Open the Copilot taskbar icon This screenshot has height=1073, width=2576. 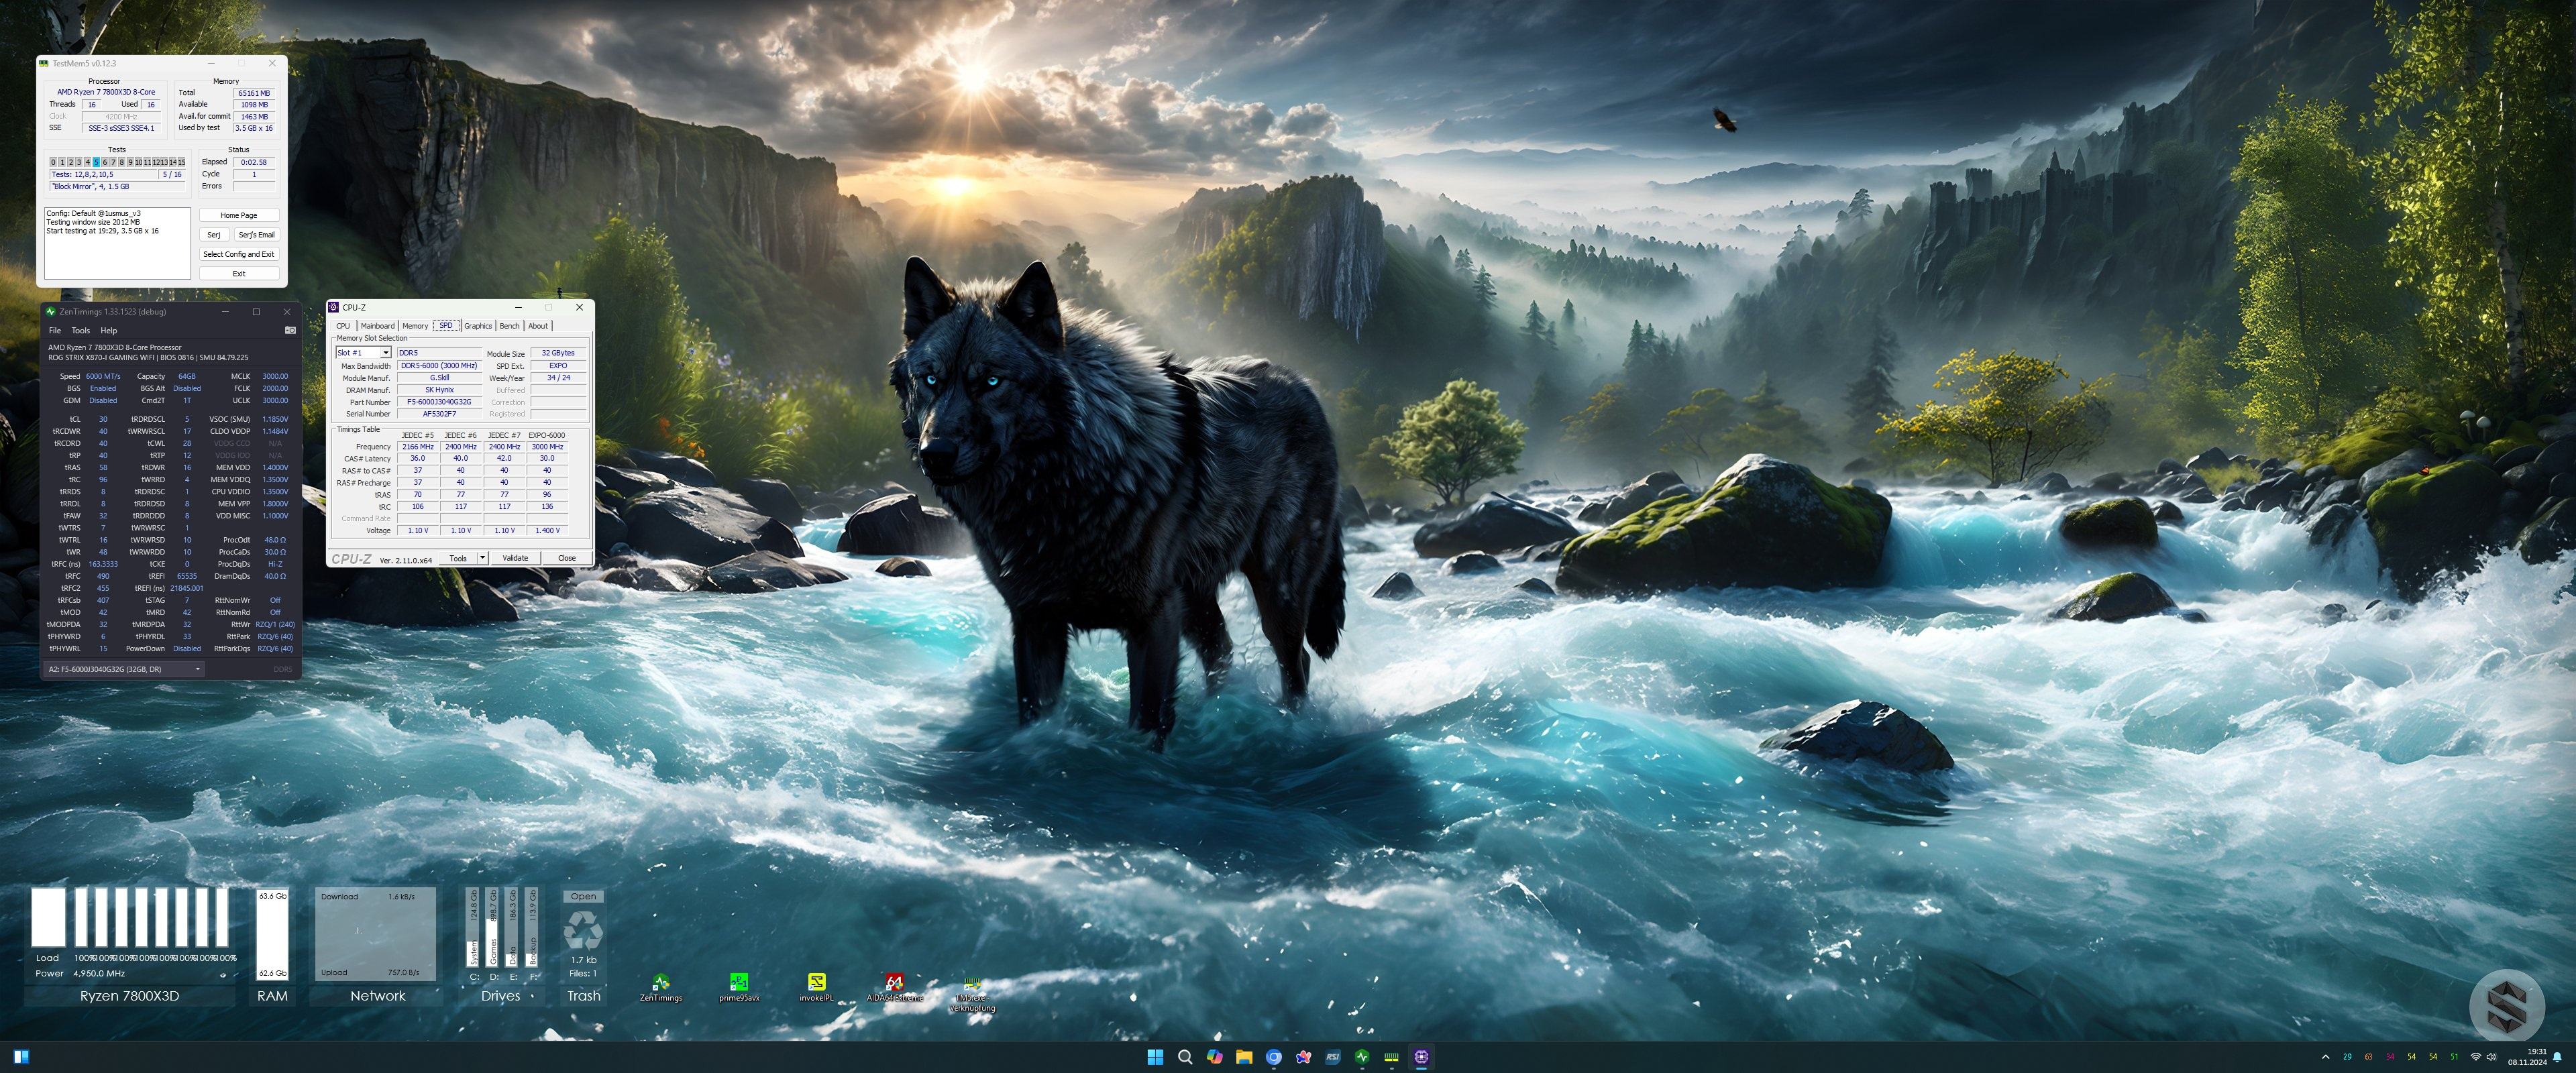click(x=1214, y=1057)
